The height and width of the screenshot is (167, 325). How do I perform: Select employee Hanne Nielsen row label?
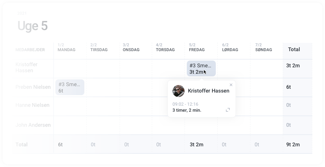pyautogui.click(x=32, y=105)
